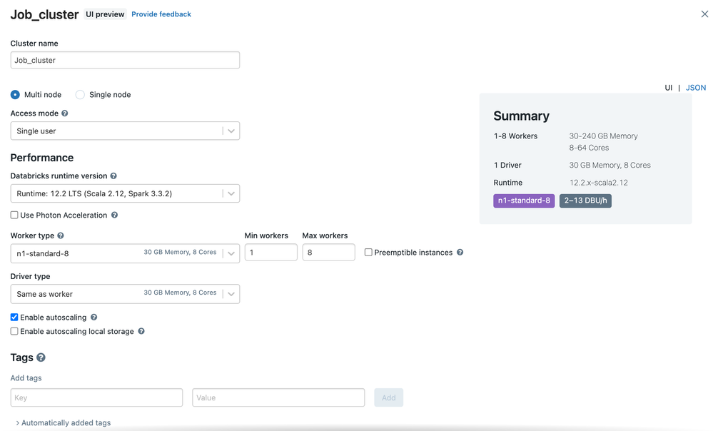Screen dimensions: 713x431
Task: Click the Max workers input field
Action: point(328,253)
